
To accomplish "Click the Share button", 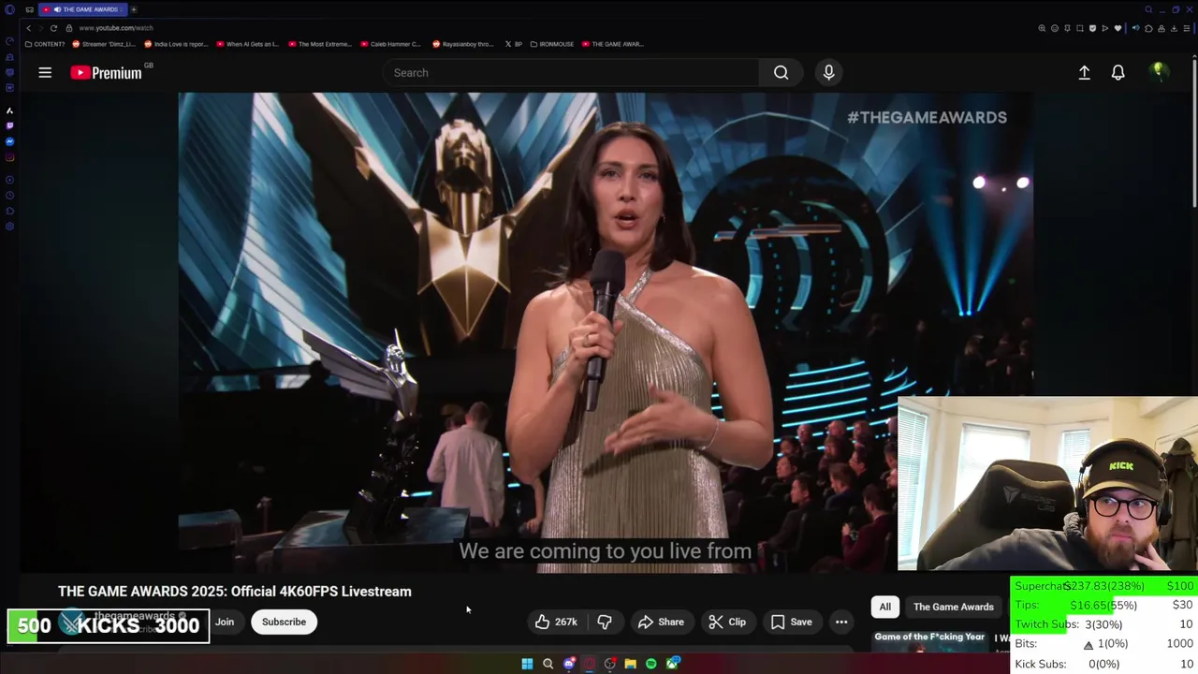I will (661, 622).
